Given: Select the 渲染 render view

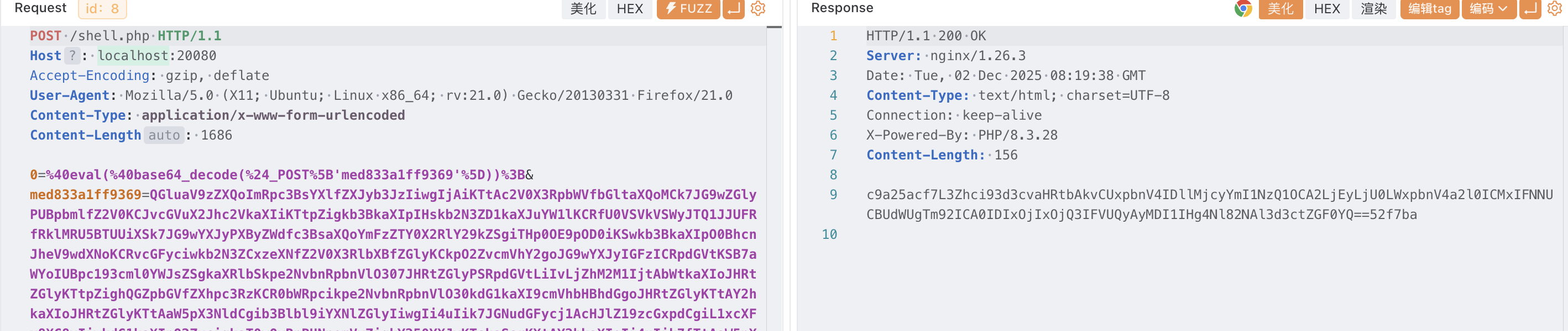Looking at the screenshot, I should coord(1374,8).
